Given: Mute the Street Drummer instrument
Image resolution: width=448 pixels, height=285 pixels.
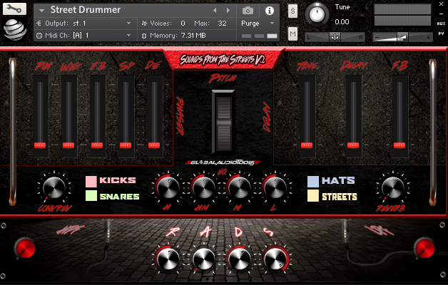Looking at the screenshot, I should [292, 34].
